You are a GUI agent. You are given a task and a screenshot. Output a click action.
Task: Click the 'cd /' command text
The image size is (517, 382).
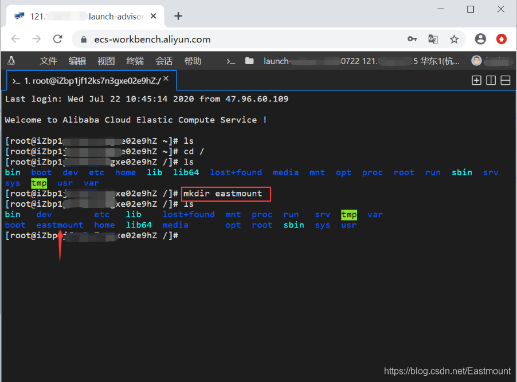click(x=194, y=151)
